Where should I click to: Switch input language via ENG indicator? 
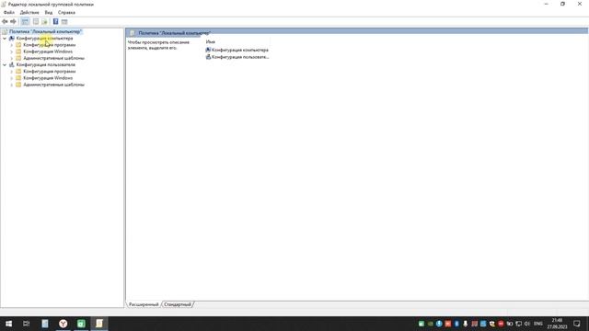538,324
